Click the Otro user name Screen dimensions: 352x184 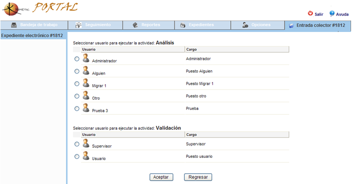point(96,98)
